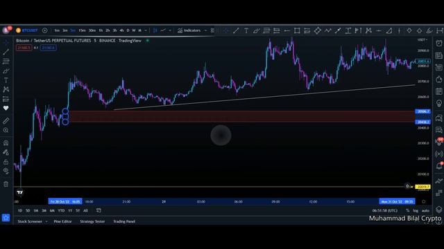Select the rectangle shape tool in top toolbar
Screen dimensions: 444x249
297,30
